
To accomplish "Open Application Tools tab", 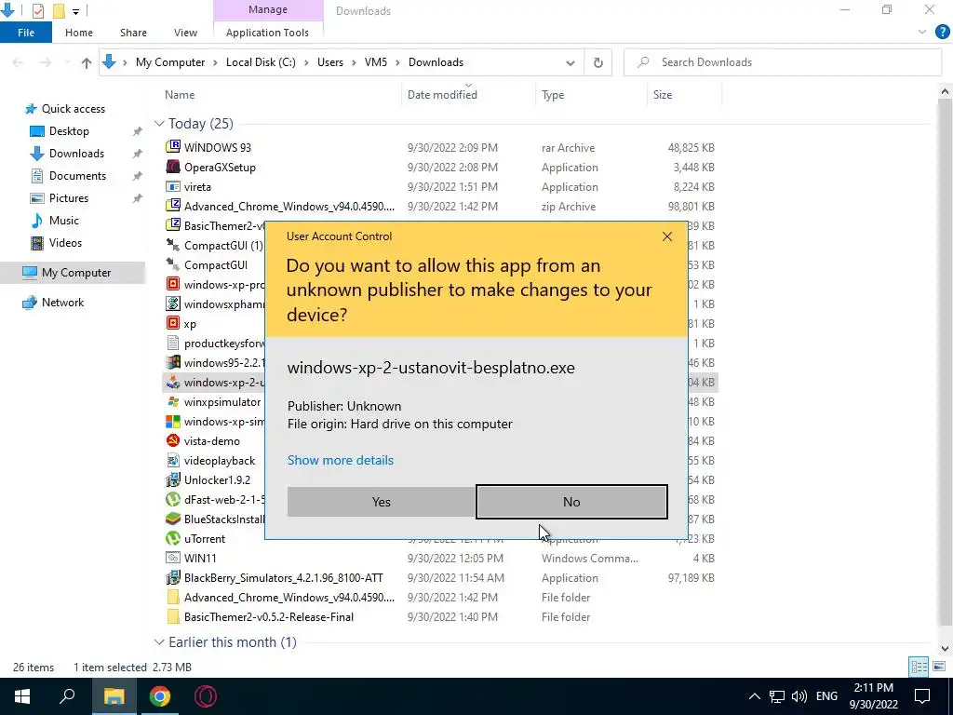I will 267,33.
